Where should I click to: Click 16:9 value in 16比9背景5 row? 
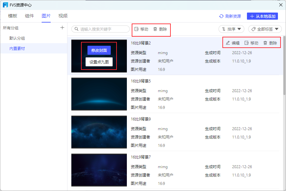pos(161,108)
